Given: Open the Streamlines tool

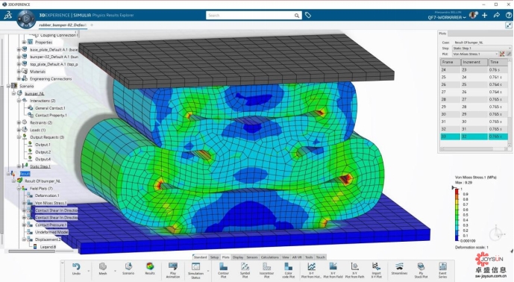Looking at the screenshot, I should (399, 269).
